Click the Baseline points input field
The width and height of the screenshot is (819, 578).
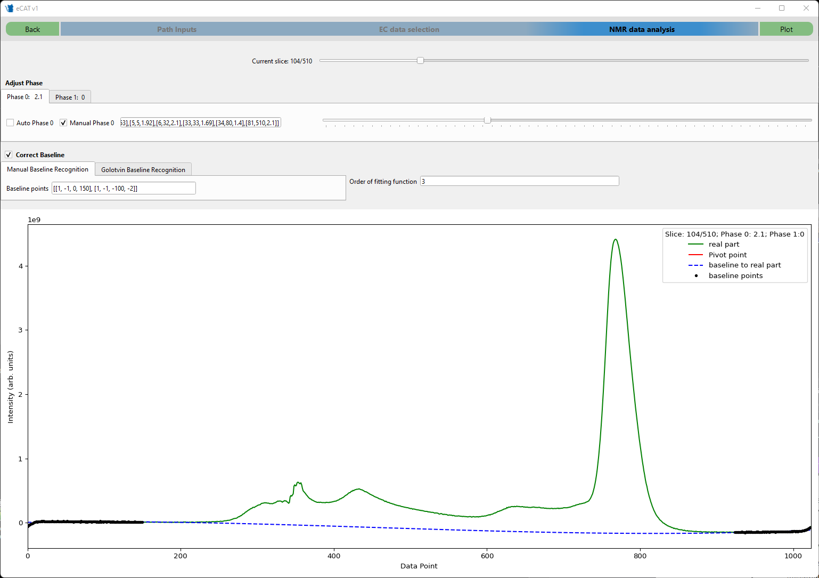point(124,189)
